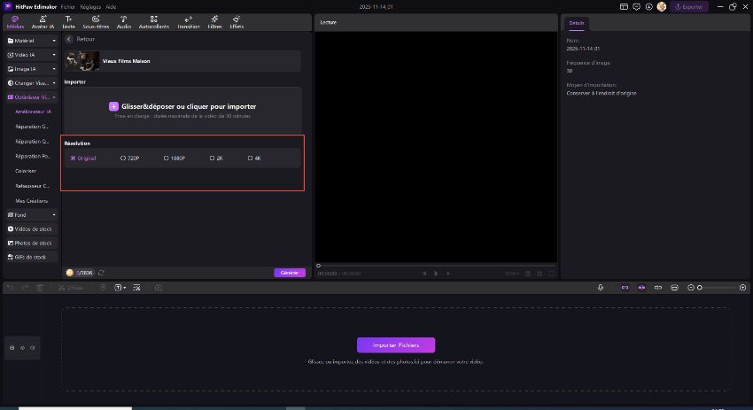Open the playback quality dropdown in player
The image size is (753, 410).
511,274
